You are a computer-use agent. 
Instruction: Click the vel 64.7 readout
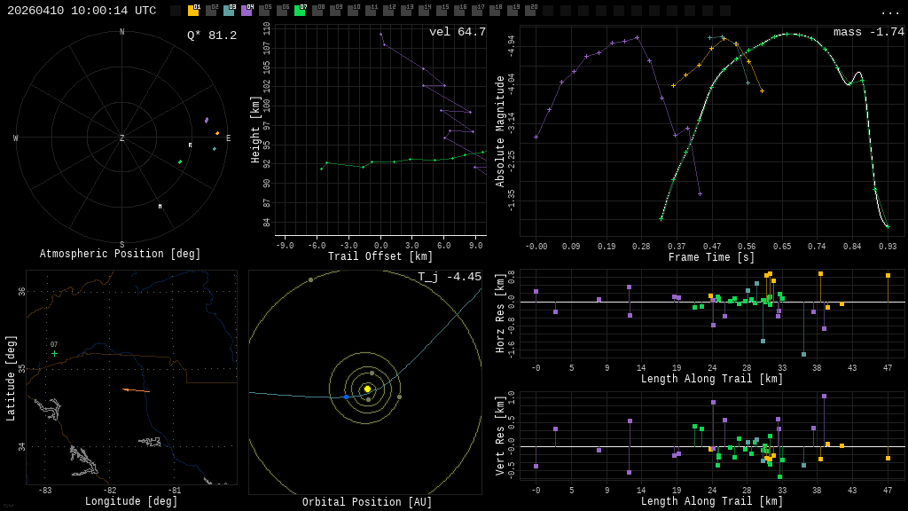tap(457, 32)
